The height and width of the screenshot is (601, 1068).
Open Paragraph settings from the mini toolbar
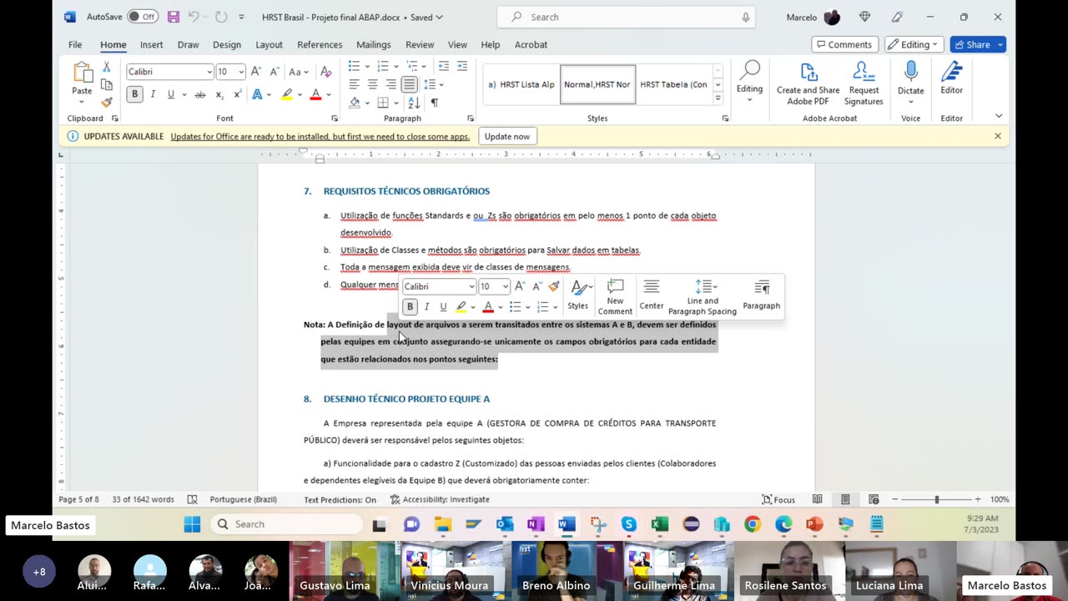pyautogui.click(x=762, y=295)
